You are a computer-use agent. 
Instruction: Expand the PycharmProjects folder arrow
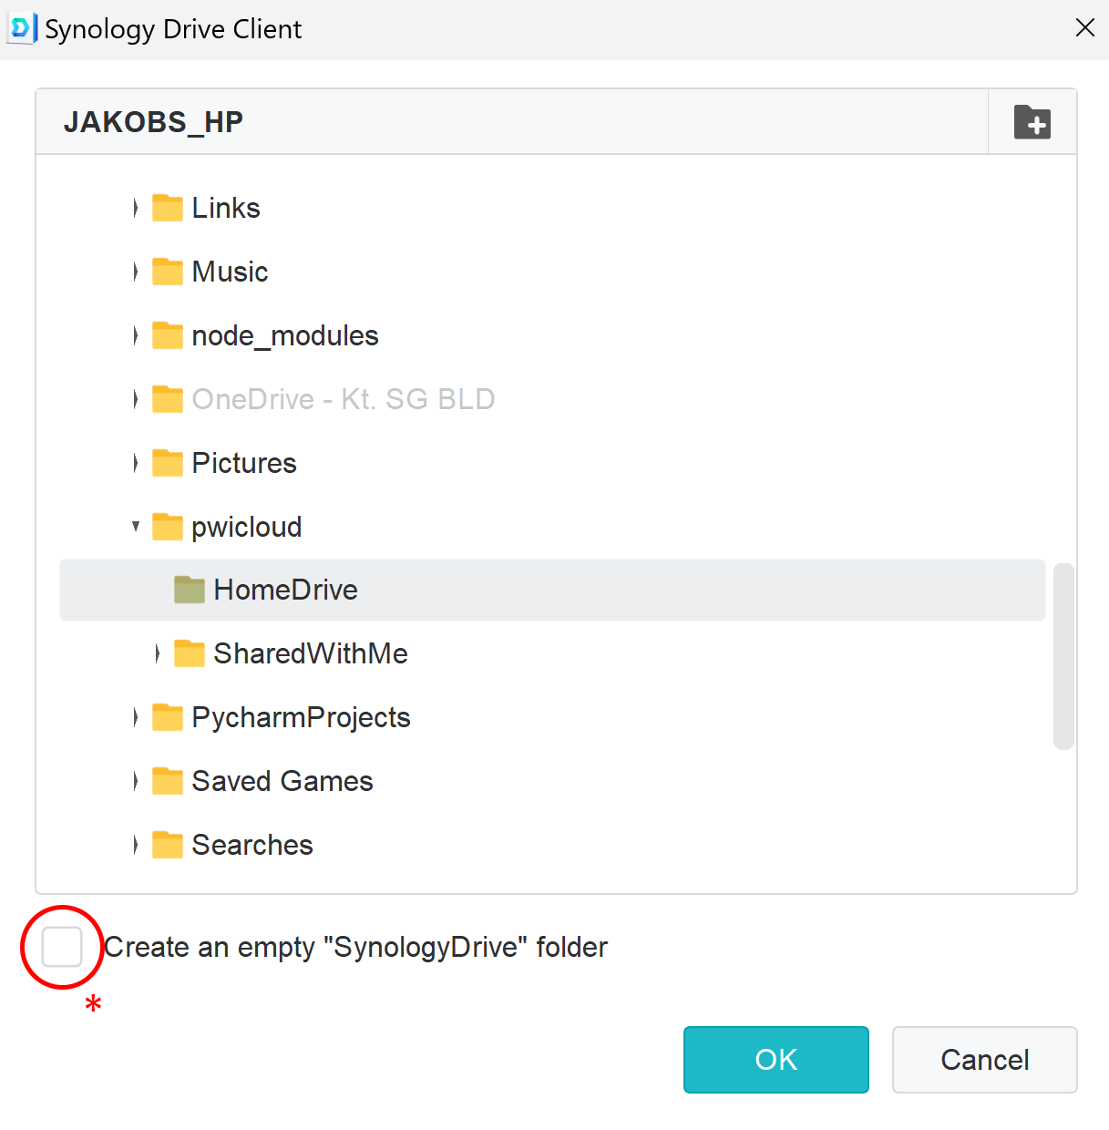(135, 717)
